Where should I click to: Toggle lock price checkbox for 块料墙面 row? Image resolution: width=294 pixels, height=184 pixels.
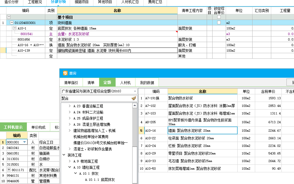pos(219,23)
